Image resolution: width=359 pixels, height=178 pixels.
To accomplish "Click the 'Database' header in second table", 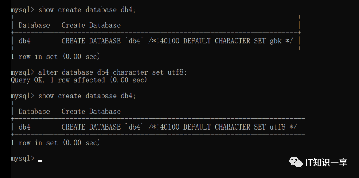I will (x=34, y=112).
